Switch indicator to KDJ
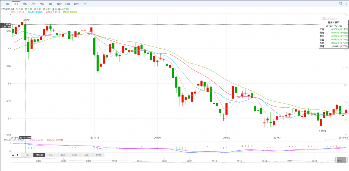Screen dimensions: 349x171 point(51,155)
